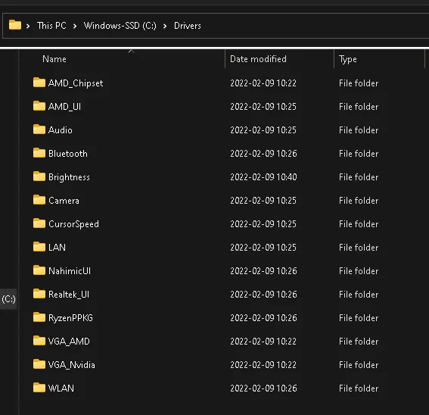Click the VGA_Nvidia folder name
429x415 pixels.
(72, 365)
